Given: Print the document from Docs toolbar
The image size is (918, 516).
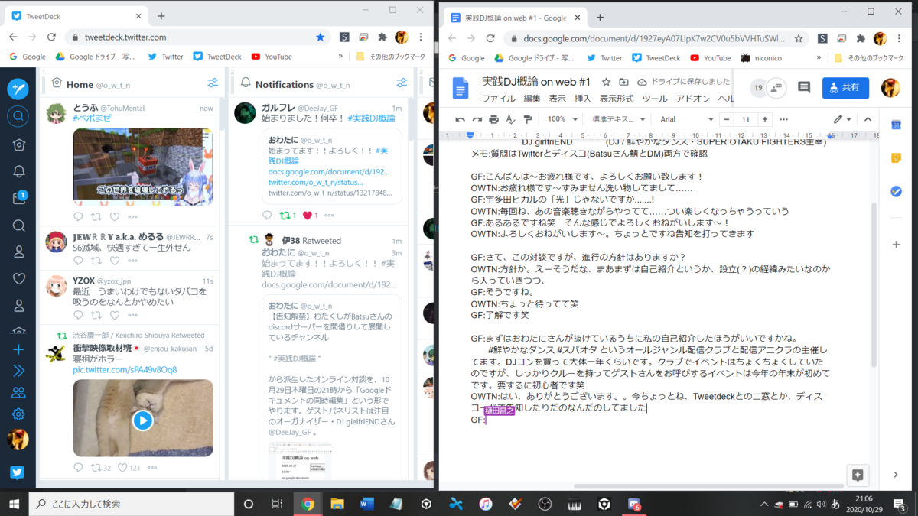Looking at the screenshot, I should (x=493, y=119).
